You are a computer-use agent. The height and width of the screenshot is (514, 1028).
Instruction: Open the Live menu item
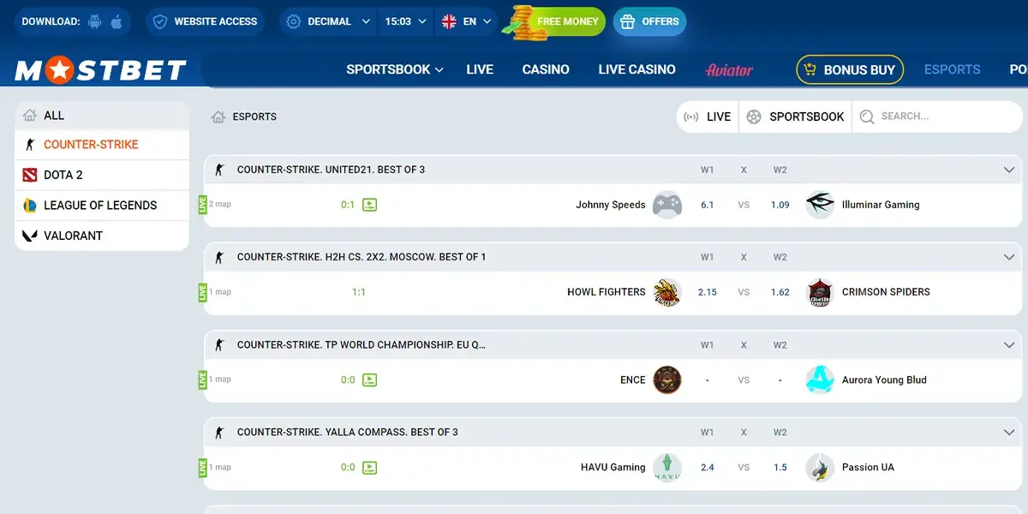(x=480, y=69)
